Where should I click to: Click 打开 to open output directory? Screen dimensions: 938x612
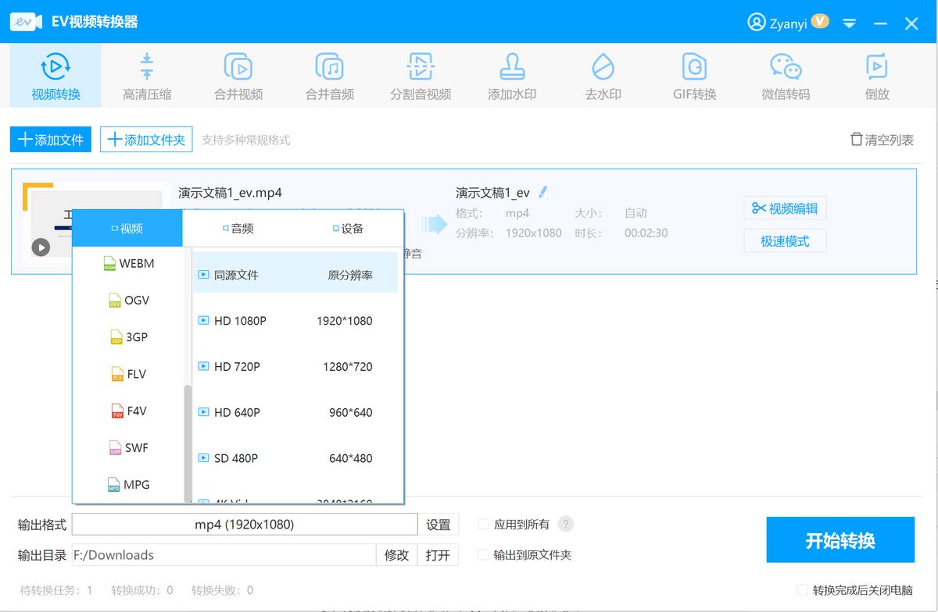point(437,555)
